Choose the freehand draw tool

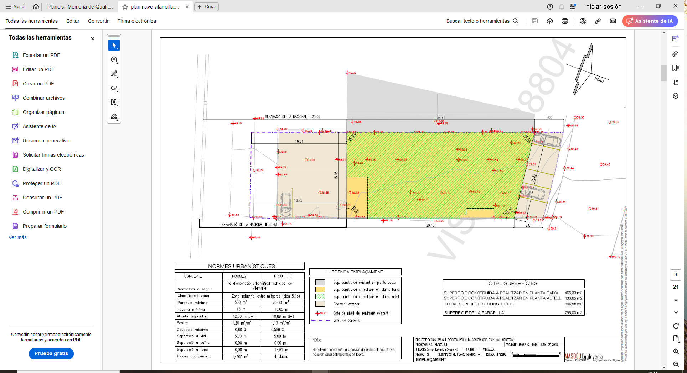[x=114, y=88]
